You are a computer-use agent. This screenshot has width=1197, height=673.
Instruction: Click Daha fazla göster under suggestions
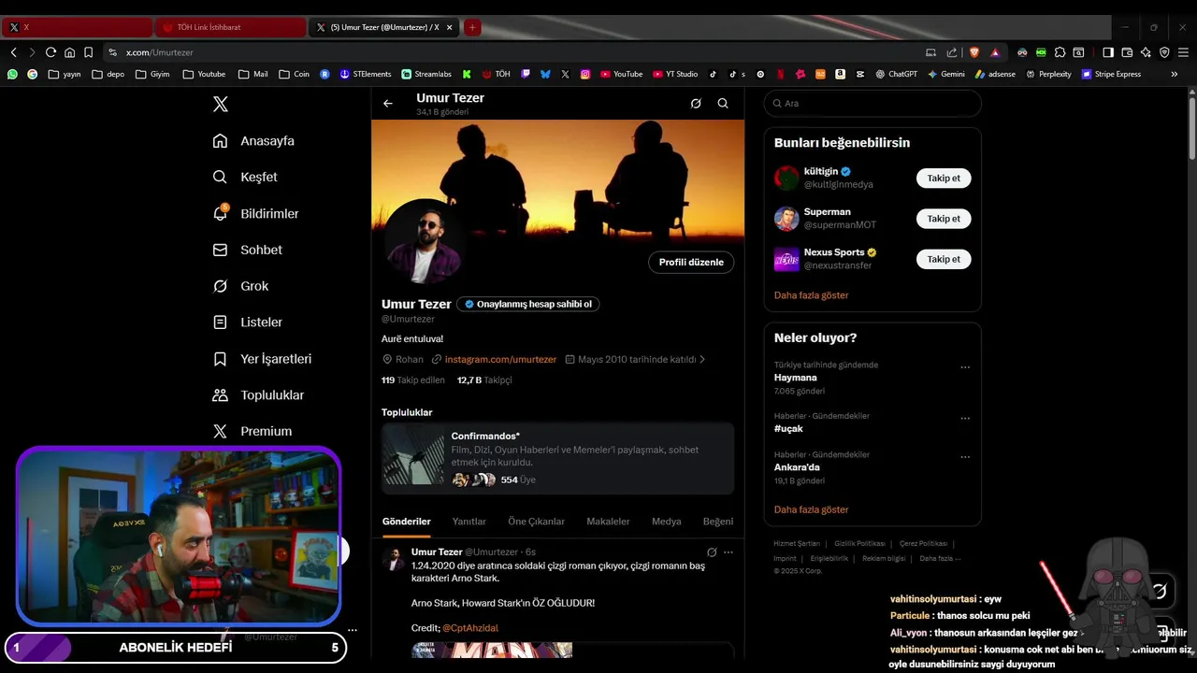(x=812, y=295)
